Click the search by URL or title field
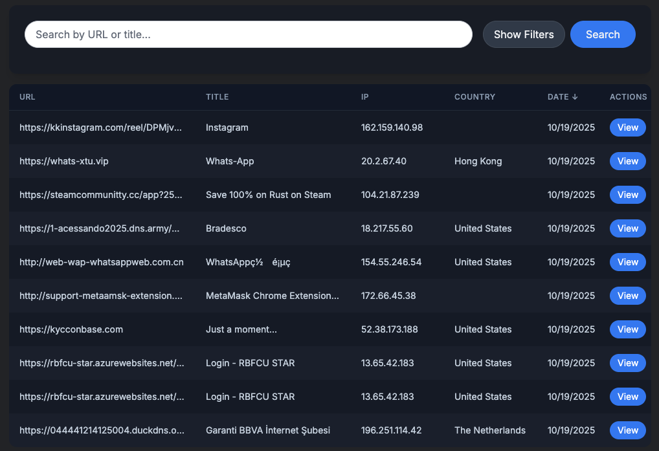The width and height of the screenshot is (659, 451). tap(248, 34)
